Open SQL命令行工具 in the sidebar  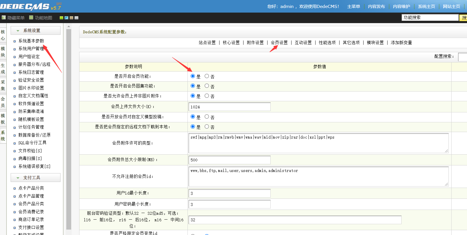(x=32, y=143)
